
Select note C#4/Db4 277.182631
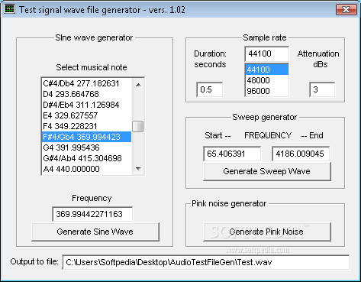point(86,83)
